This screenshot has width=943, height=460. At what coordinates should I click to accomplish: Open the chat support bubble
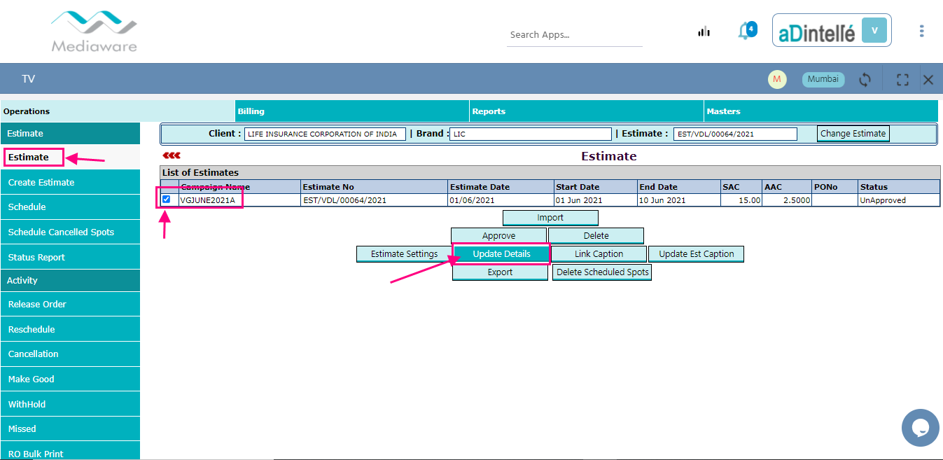(920, 428)
